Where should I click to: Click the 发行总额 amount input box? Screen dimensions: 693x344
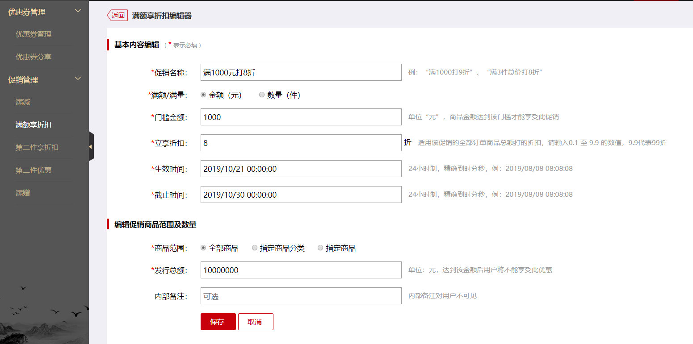pyautogui.click(x=301, y=270)
